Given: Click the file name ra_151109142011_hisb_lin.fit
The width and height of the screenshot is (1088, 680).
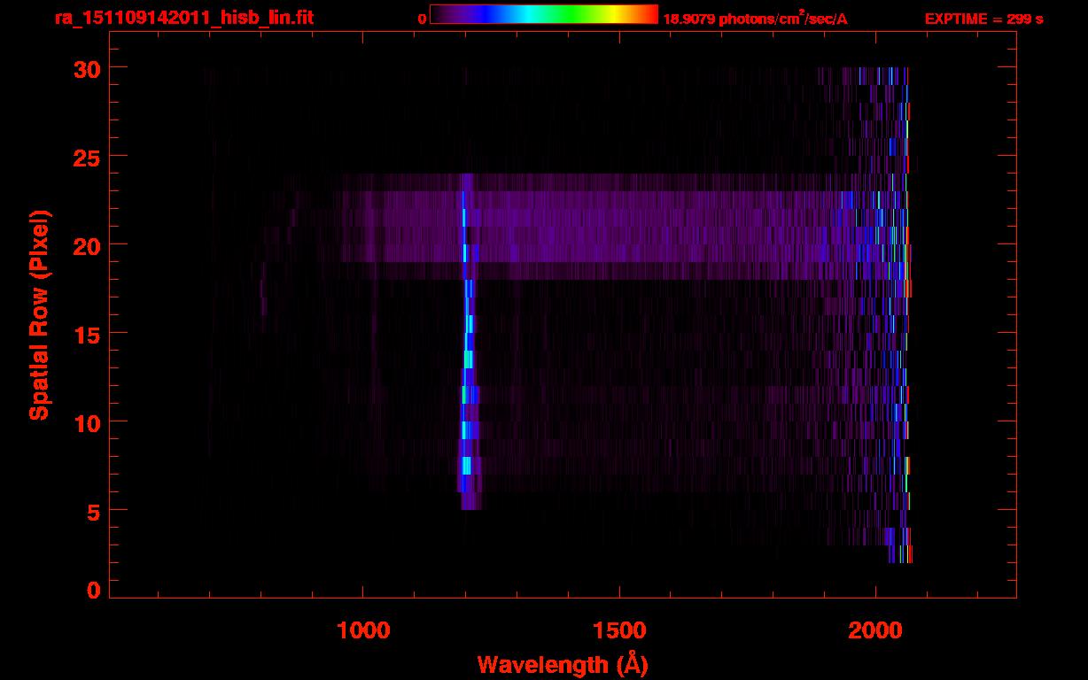Looking at the screenshot, I should click(183, 19).
